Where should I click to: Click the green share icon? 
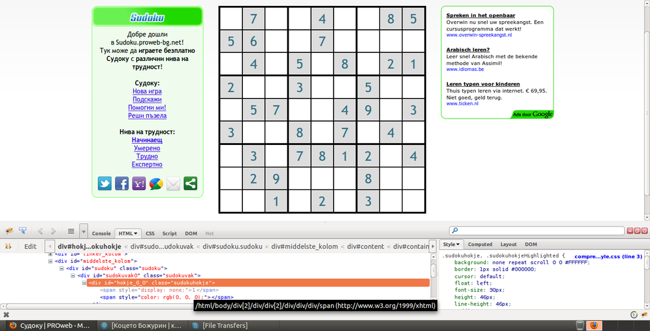pyautogui.click(x=190, y=183)
